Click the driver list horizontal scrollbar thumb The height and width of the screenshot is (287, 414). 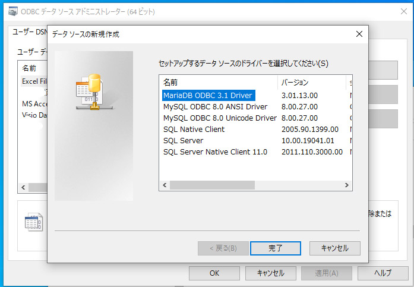tap(212, 185)
